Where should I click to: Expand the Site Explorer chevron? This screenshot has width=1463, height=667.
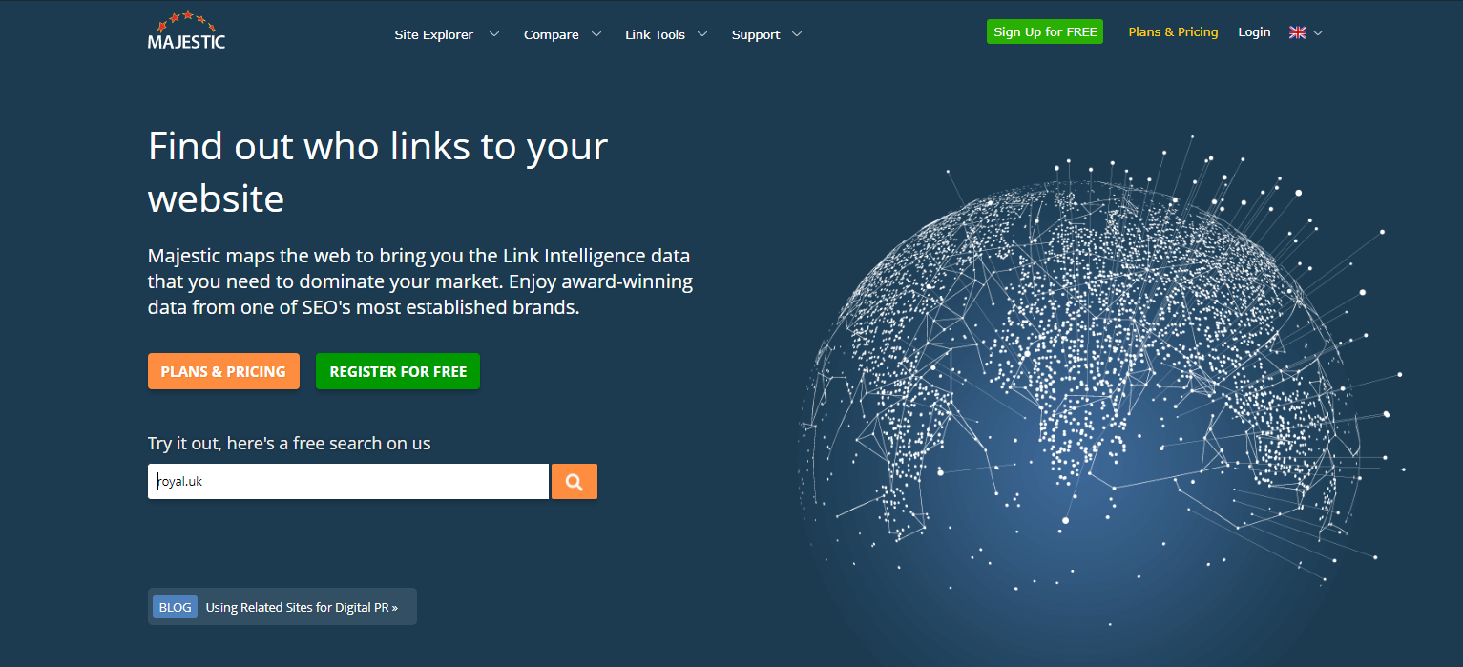click(494, 34)
